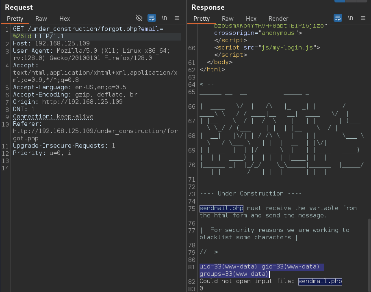Toggle word wrap icon in Request panel
371x292 pixels.
tap(152, 18)
